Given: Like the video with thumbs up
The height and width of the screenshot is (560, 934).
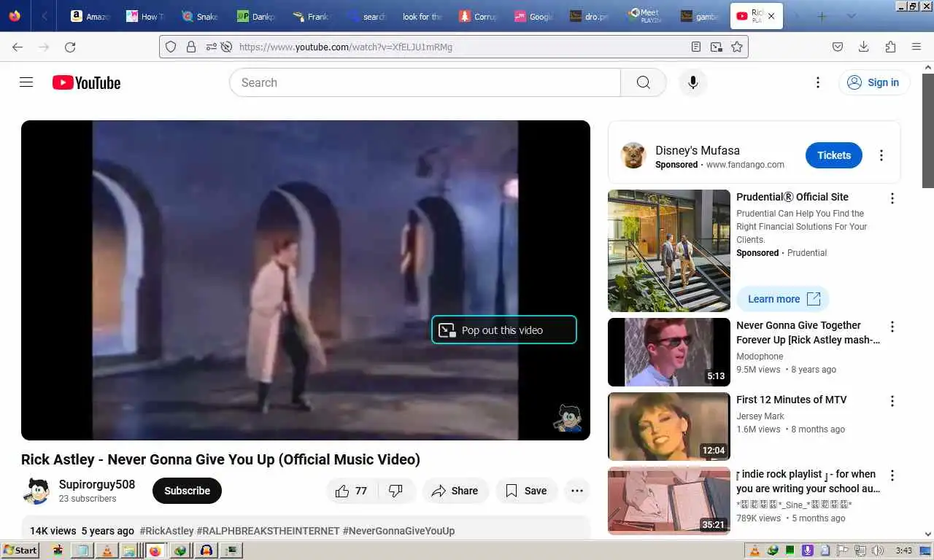Looking at the screenshot, I should [351, 491].
